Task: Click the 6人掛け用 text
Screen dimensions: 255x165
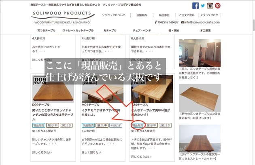Action: click(138, 38)
